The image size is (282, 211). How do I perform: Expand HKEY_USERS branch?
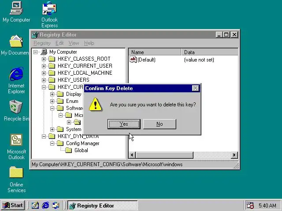[44, 80]
